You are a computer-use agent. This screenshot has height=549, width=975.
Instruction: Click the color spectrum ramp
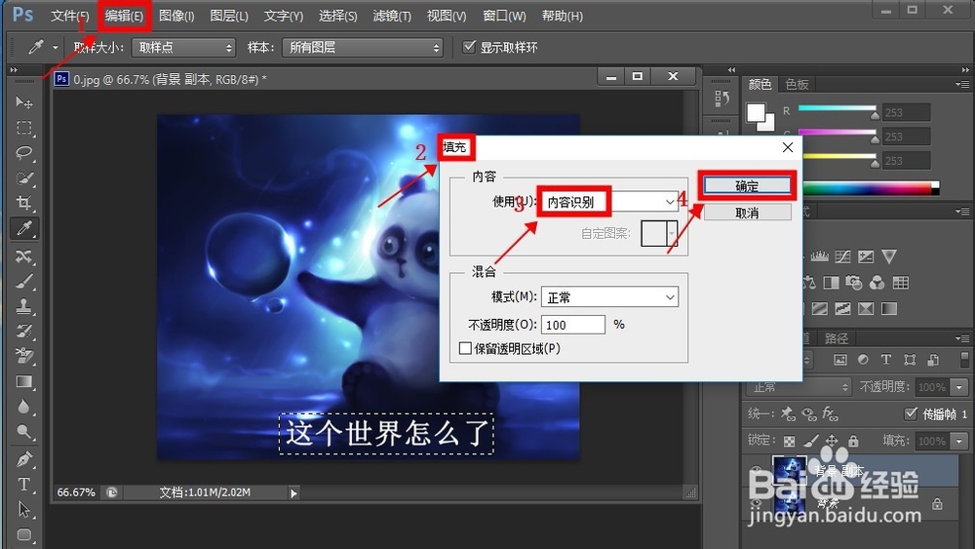(871, 188)
